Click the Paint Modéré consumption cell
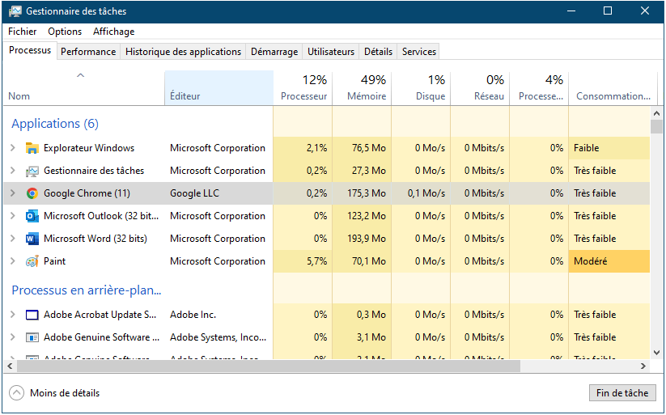This screenshot has height=415, width=666. [609, 261]
